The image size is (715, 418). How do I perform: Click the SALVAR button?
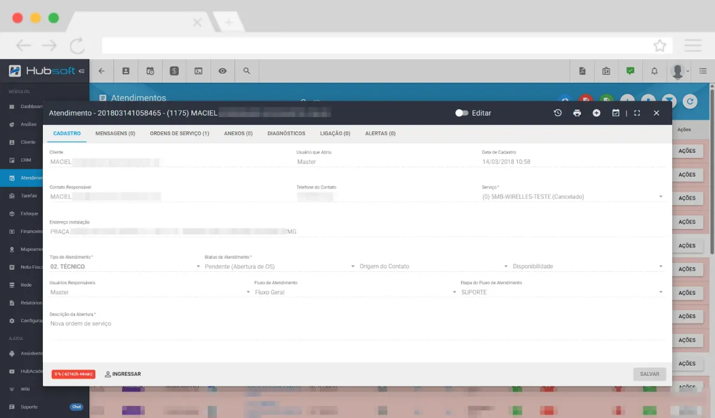point(649,374)
